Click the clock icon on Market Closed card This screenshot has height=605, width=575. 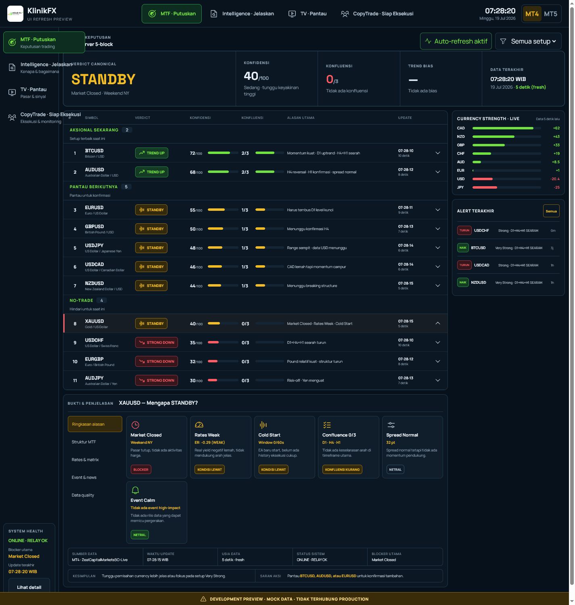coord(135,425)
